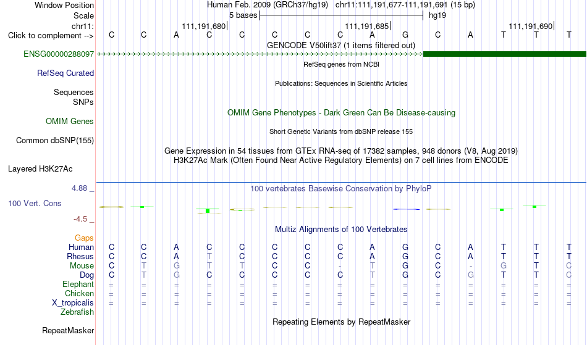Click the 5 bases scale bar

(341, 15)
